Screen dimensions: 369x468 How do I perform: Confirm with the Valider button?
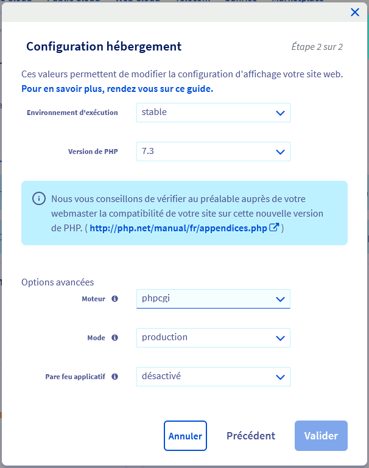point(321,436)
